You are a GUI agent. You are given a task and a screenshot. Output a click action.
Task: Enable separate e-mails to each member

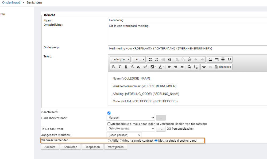(109, 124)
